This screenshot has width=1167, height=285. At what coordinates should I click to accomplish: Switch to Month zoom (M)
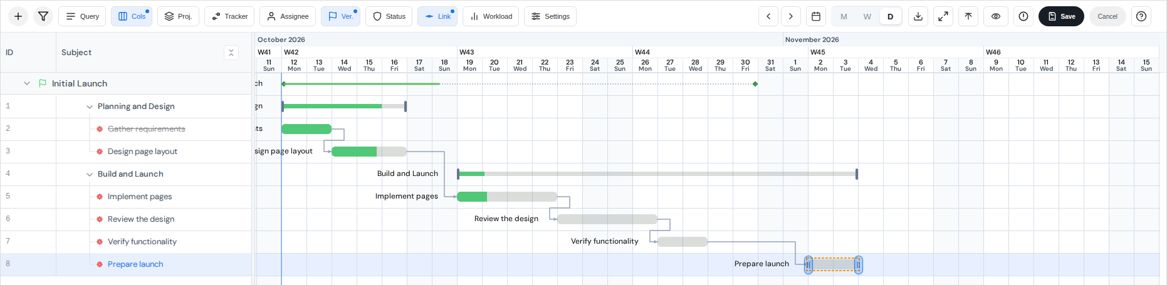click(844, 16)
